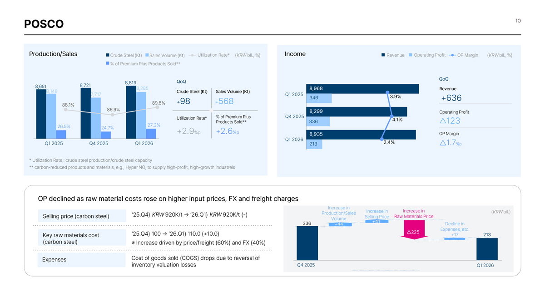Select the Cost of goods sold (COGS) sentence

tap(195, 262)
